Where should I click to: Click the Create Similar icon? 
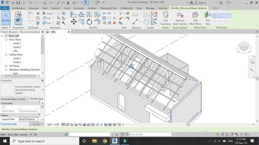point(154,22)
